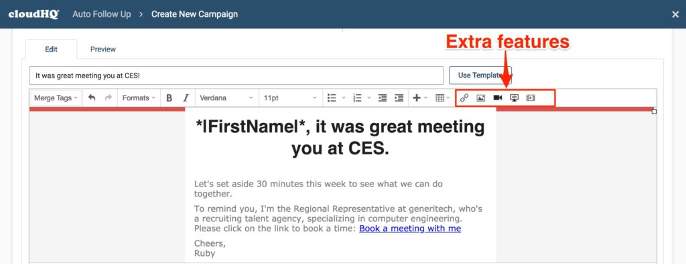
Task: Click the 'Cheers,' text
Action: (x=210, y=243)
